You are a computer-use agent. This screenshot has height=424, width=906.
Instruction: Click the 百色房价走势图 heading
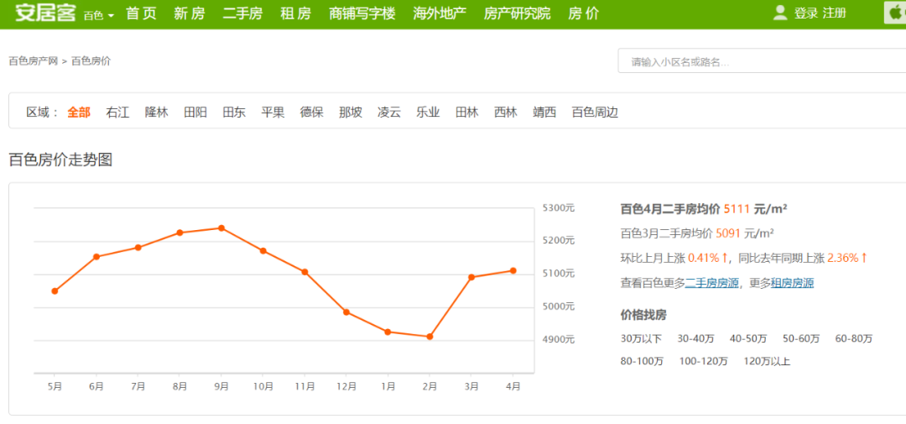click(60, 160)
